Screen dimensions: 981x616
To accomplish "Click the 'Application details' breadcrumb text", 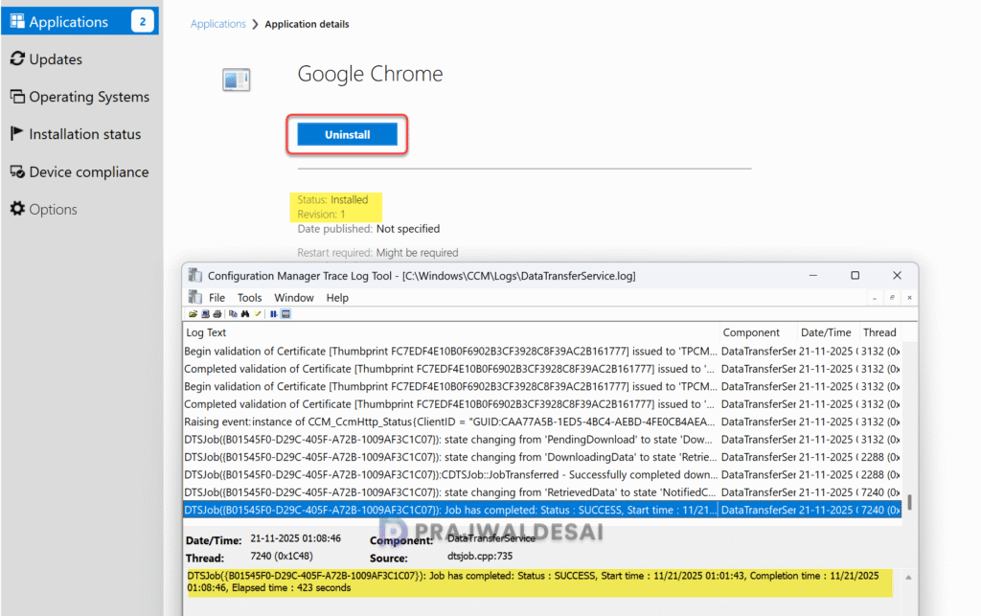I will tap(307, 24).
